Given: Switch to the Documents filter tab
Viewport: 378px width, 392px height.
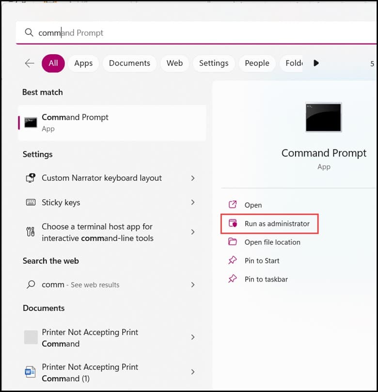Looking at the screenshot, I should [129, 63].
